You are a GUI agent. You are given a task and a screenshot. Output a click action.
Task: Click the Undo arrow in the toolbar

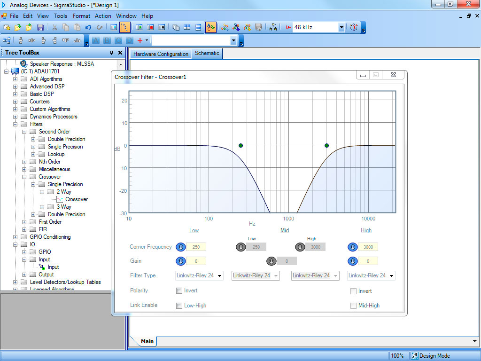click(x=88, y=27)
